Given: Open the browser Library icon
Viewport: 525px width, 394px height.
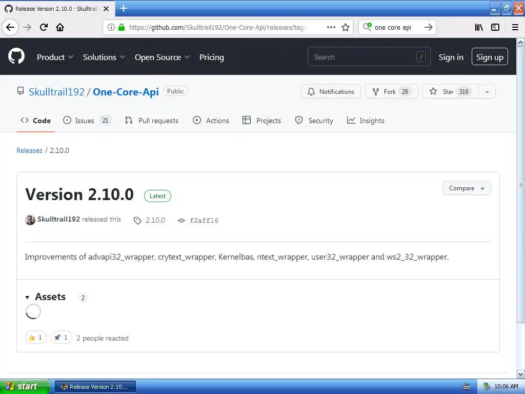Looking at the screenshot, I should pyautogui.click(x=479, y=28).
